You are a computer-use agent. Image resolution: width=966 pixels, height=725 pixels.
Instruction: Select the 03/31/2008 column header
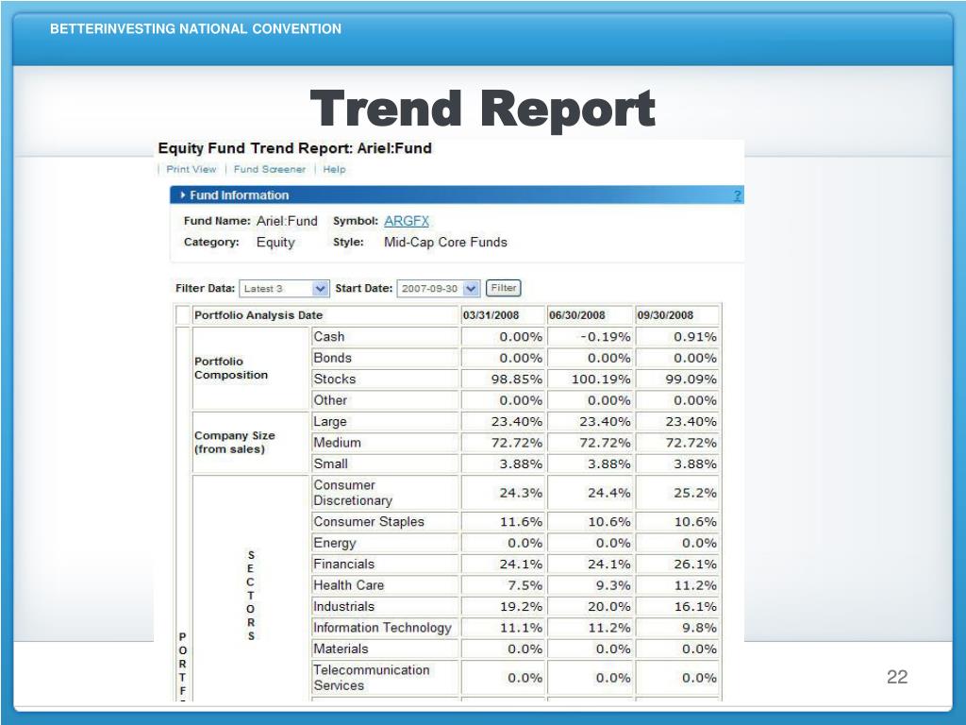[491, 315]
